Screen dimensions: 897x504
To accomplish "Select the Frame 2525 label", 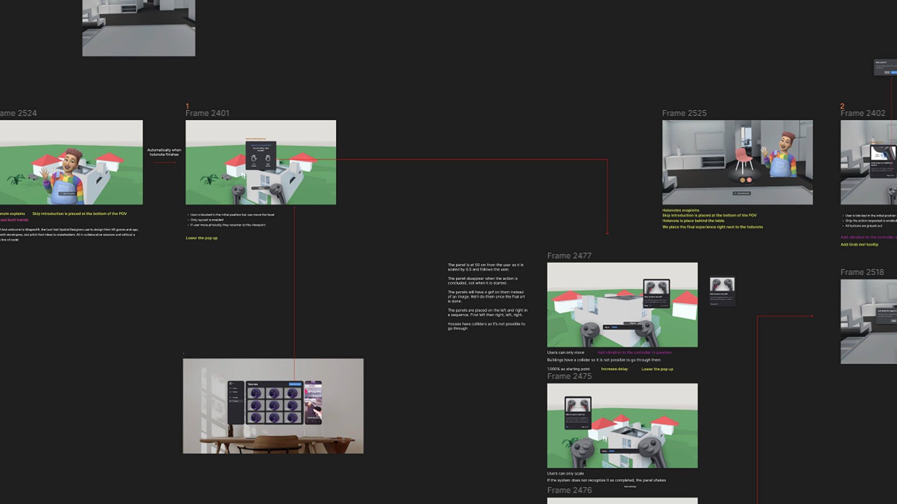I will (684, 113).
